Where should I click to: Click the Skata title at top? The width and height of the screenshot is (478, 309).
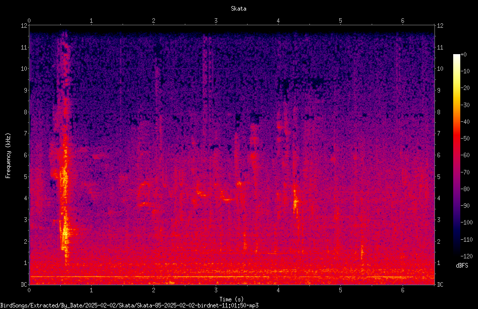coord(238,9)
